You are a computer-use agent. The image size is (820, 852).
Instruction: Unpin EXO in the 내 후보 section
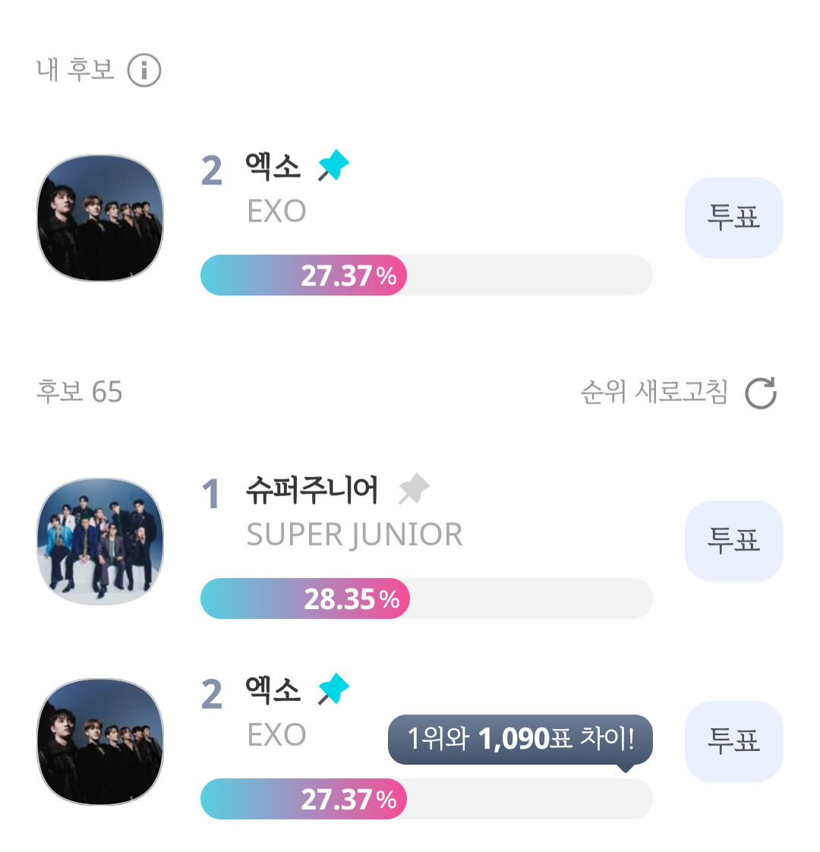333,166
